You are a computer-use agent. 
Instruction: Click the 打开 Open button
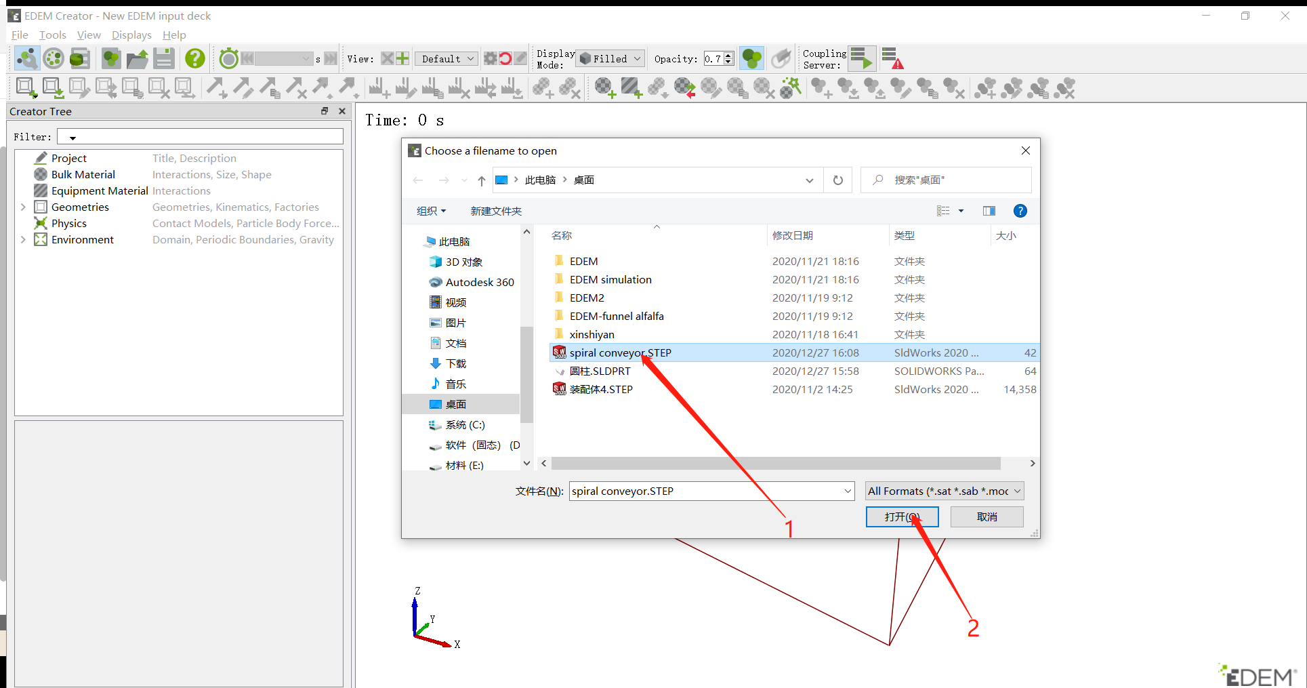coord(902,517)
